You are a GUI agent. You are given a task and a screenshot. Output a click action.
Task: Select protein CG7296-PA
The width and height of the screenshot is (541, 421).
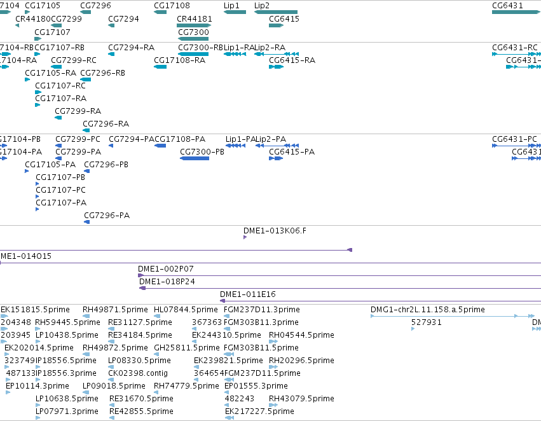(107, 216)
